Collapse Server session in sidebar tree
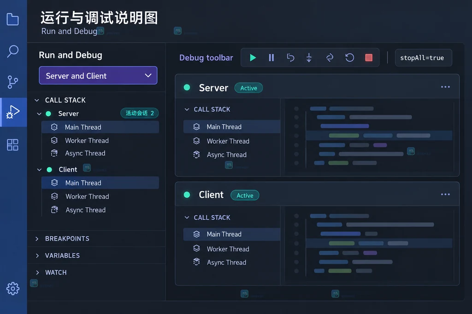Viewport: 472px width, 314px height. (39, 114)
